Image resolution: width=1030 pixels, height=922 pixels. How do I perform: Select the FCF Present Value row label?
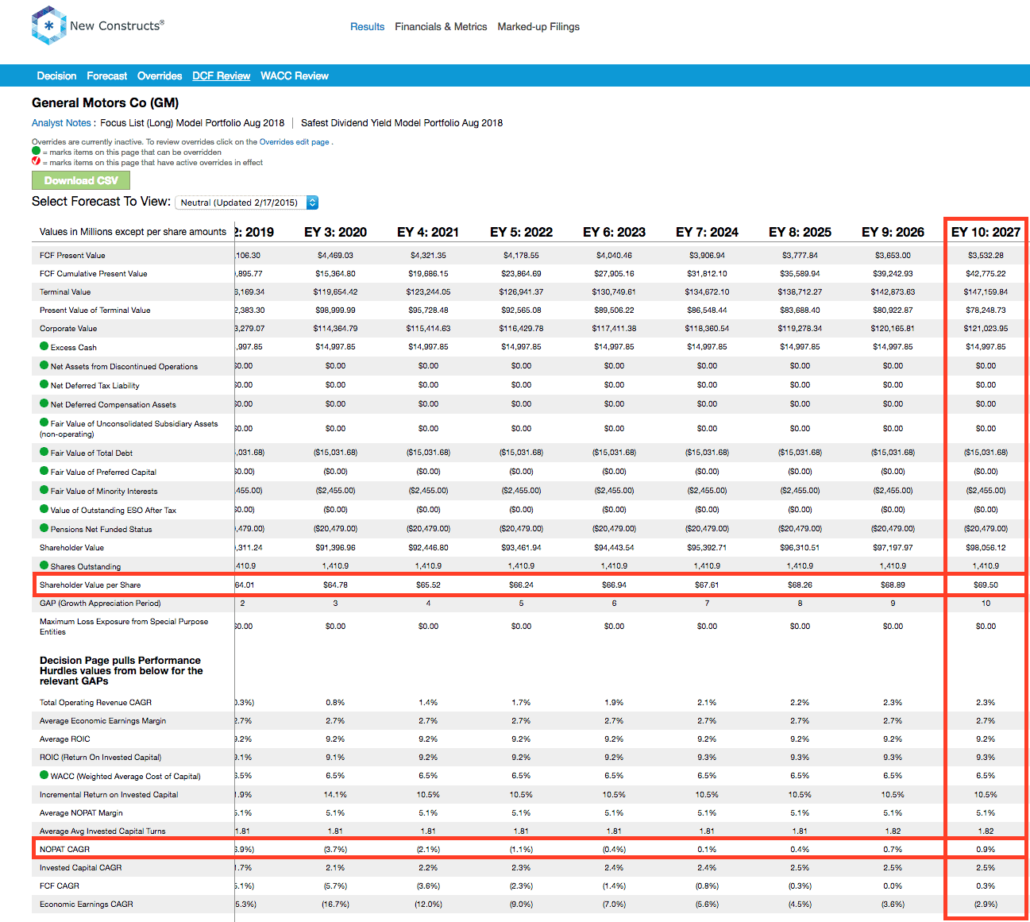point(72,256)
